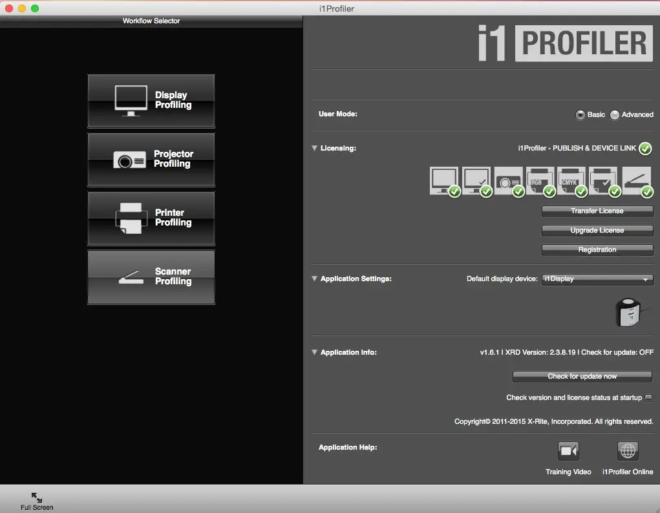660x513 pixels.
Task: Click the i1 PROFILER logo
Action: click(565, 43)
